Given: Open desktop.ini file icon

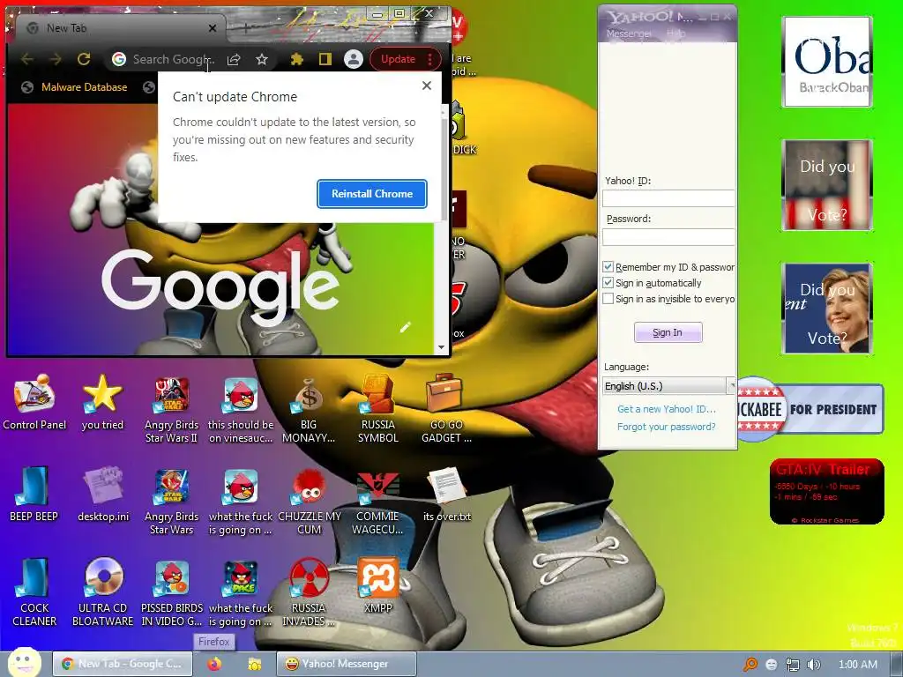Looking at the screenshot, I should (103, 494).
